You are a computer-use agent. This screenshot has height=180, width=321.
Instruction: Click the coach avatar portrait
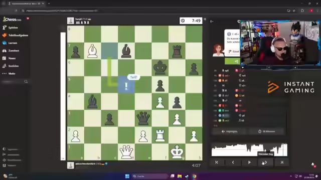click(x=218, y=50)
